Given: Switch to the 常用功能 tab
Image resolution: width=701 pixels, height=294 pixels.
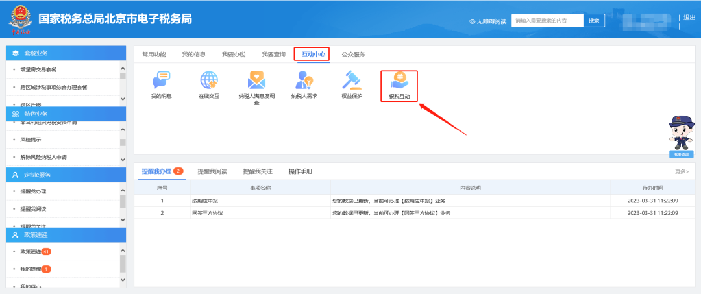Looking at the screenshot, I should (x=154, y=55).
